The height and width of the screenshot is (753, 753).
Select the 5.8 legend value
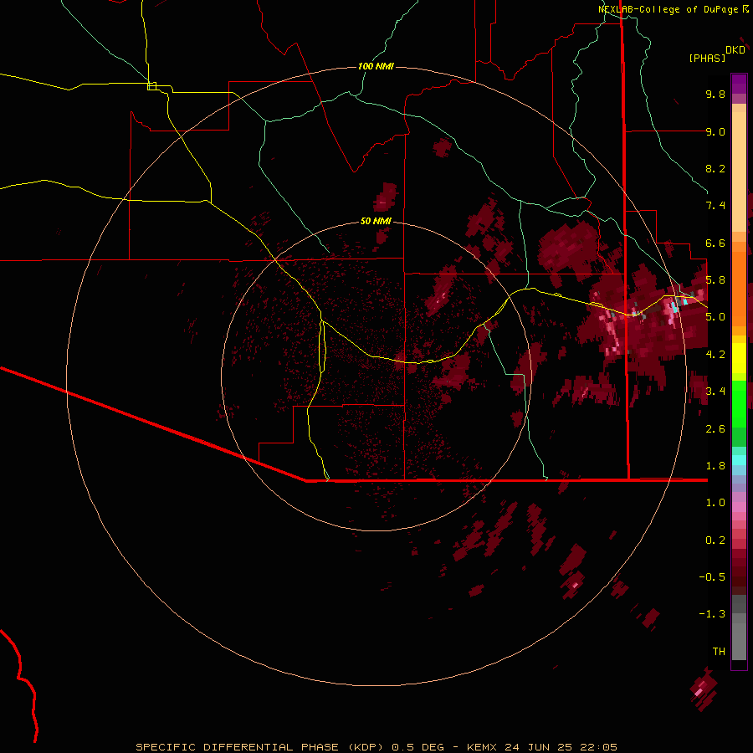pyautogui.click(x=715, y=280)
